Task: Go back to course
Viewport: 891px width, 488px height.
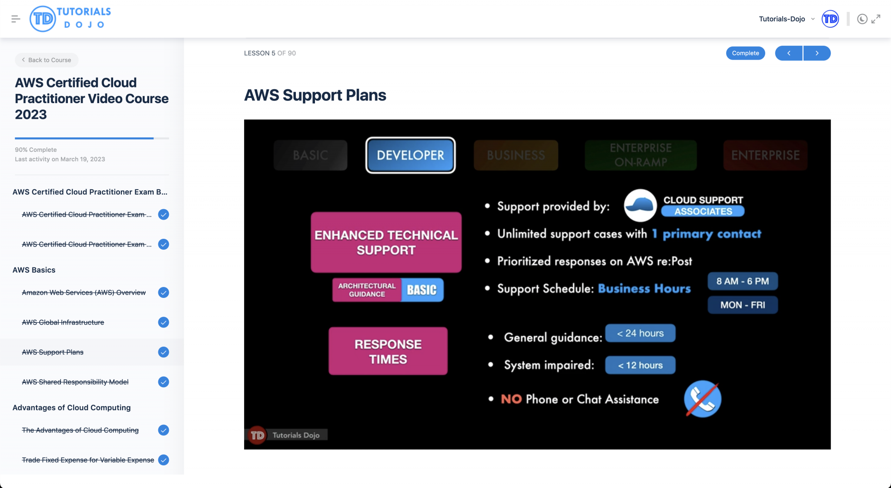Action: 47,60
